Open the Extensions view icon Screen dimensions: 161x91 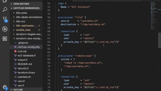[5, 39]
